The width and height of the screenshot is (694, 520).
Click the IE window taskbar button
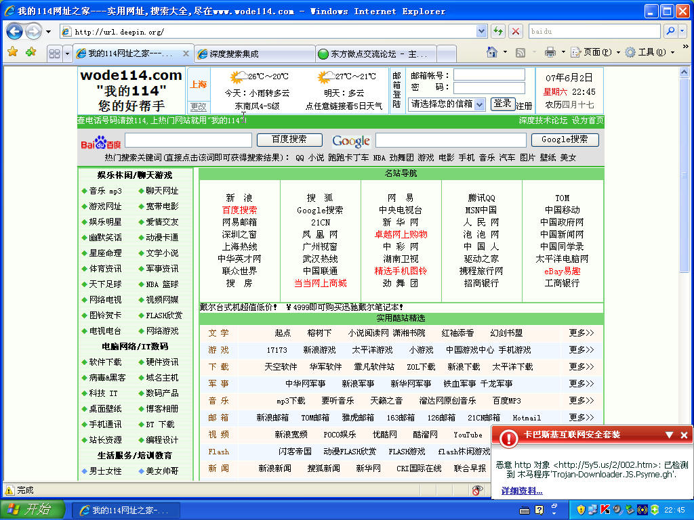tap(125, 511)
